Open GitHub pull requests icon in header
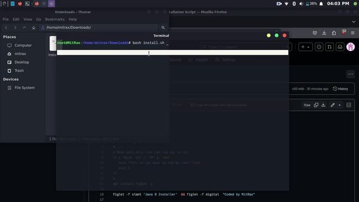This screenshot has width=359, height=202. tap(329, 47)
